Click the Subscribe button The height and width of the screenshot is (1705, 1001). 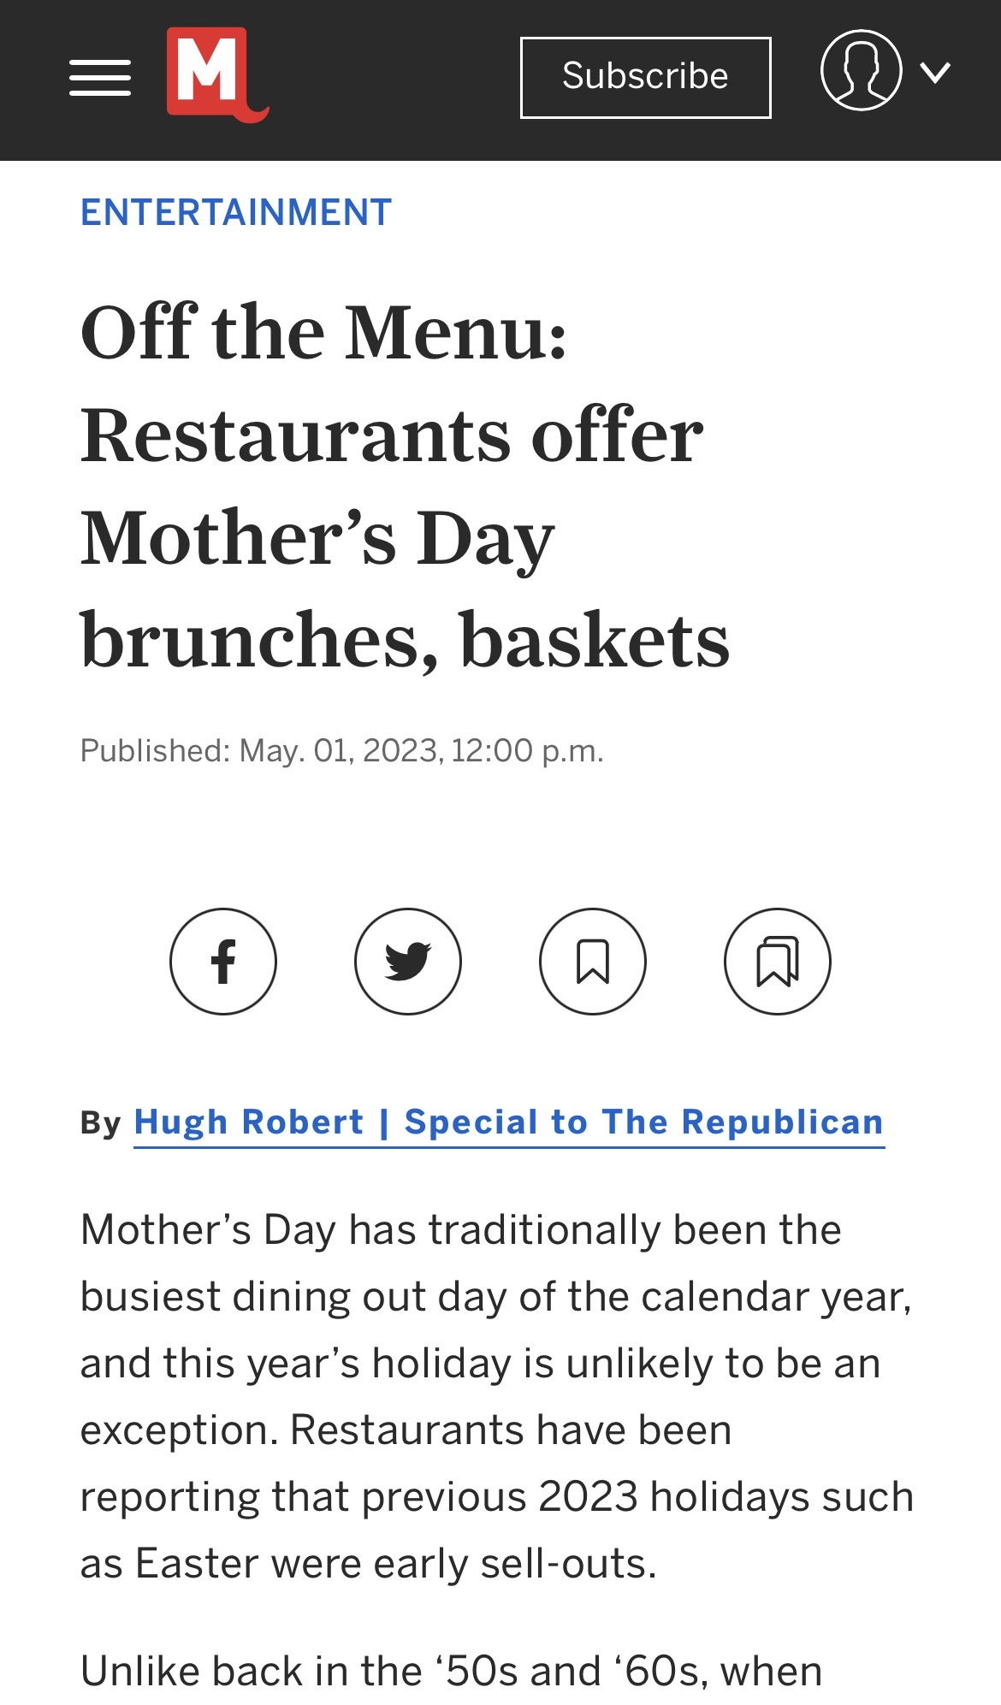644,76
